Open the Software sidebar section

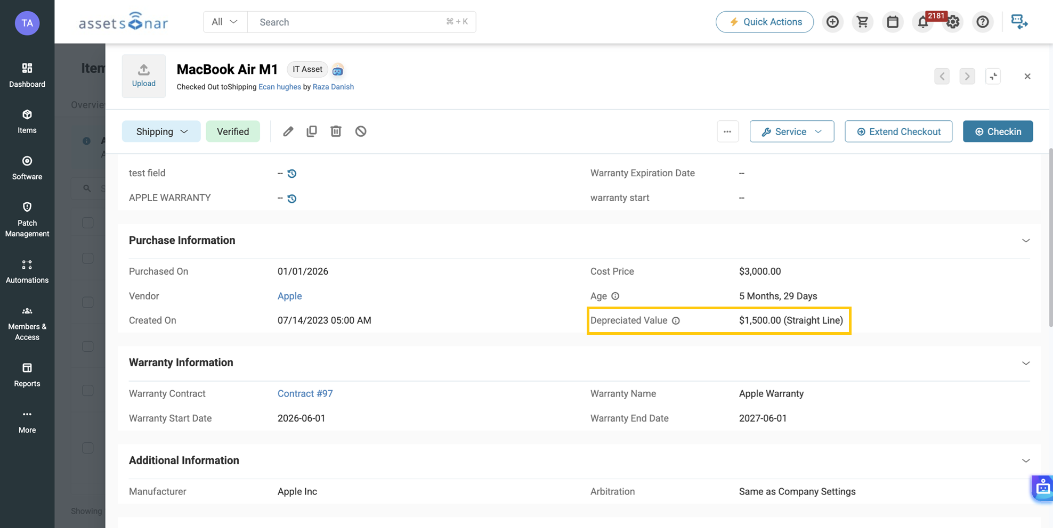(x=27, y=168)
